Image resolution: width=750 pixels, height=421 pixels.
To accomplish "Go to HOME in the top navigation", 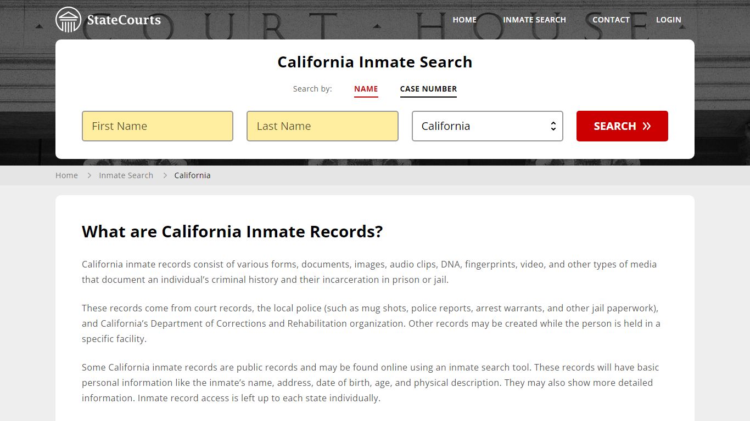I will 464,20.
